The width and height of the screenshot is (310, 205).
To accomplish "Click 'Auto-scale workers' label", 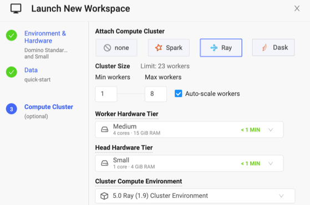I will point(212,94).
